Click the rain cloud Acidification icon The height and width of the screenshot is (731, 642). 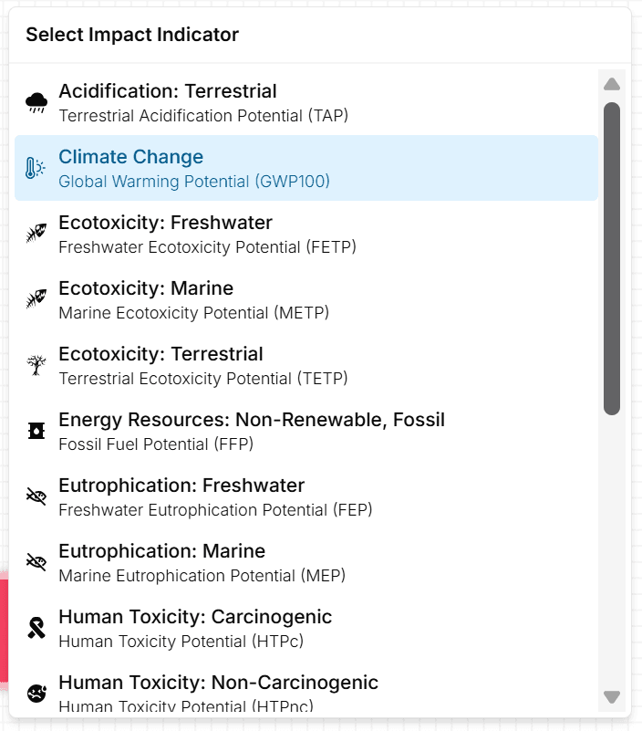(x=35, y=101)
